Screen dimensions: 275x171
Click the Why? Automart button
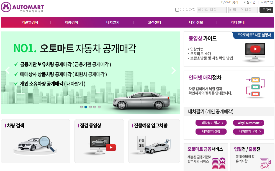248,123
